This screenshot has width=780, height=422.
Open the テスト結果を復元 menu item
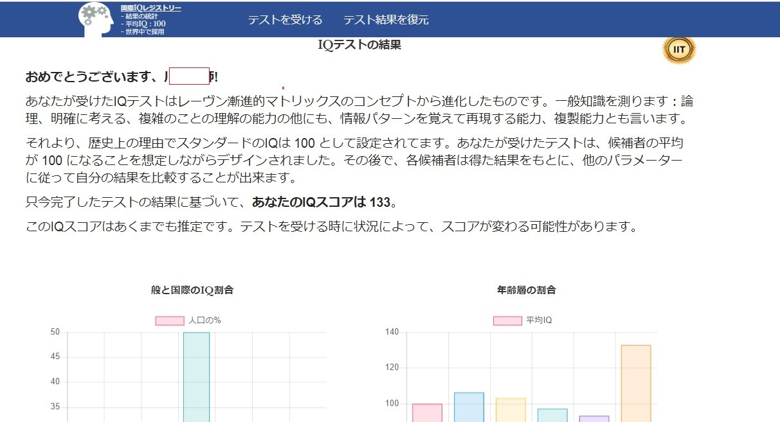(x=386, y=19)
